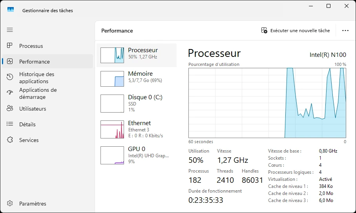Click Vitesse de base value 0,80 GHz

coord(328,151)
